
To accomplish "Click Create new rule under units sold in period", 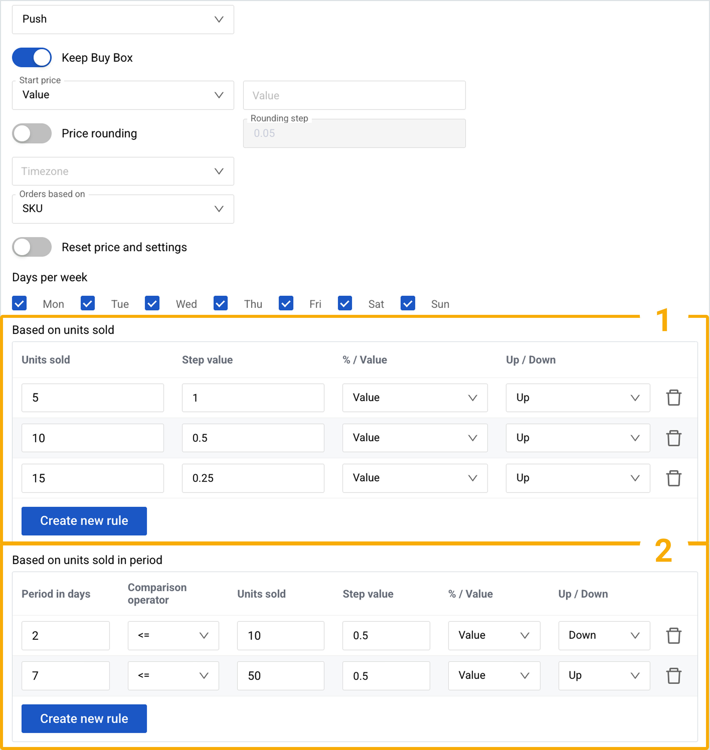I will pyautogui.click(x=84, y=718).
